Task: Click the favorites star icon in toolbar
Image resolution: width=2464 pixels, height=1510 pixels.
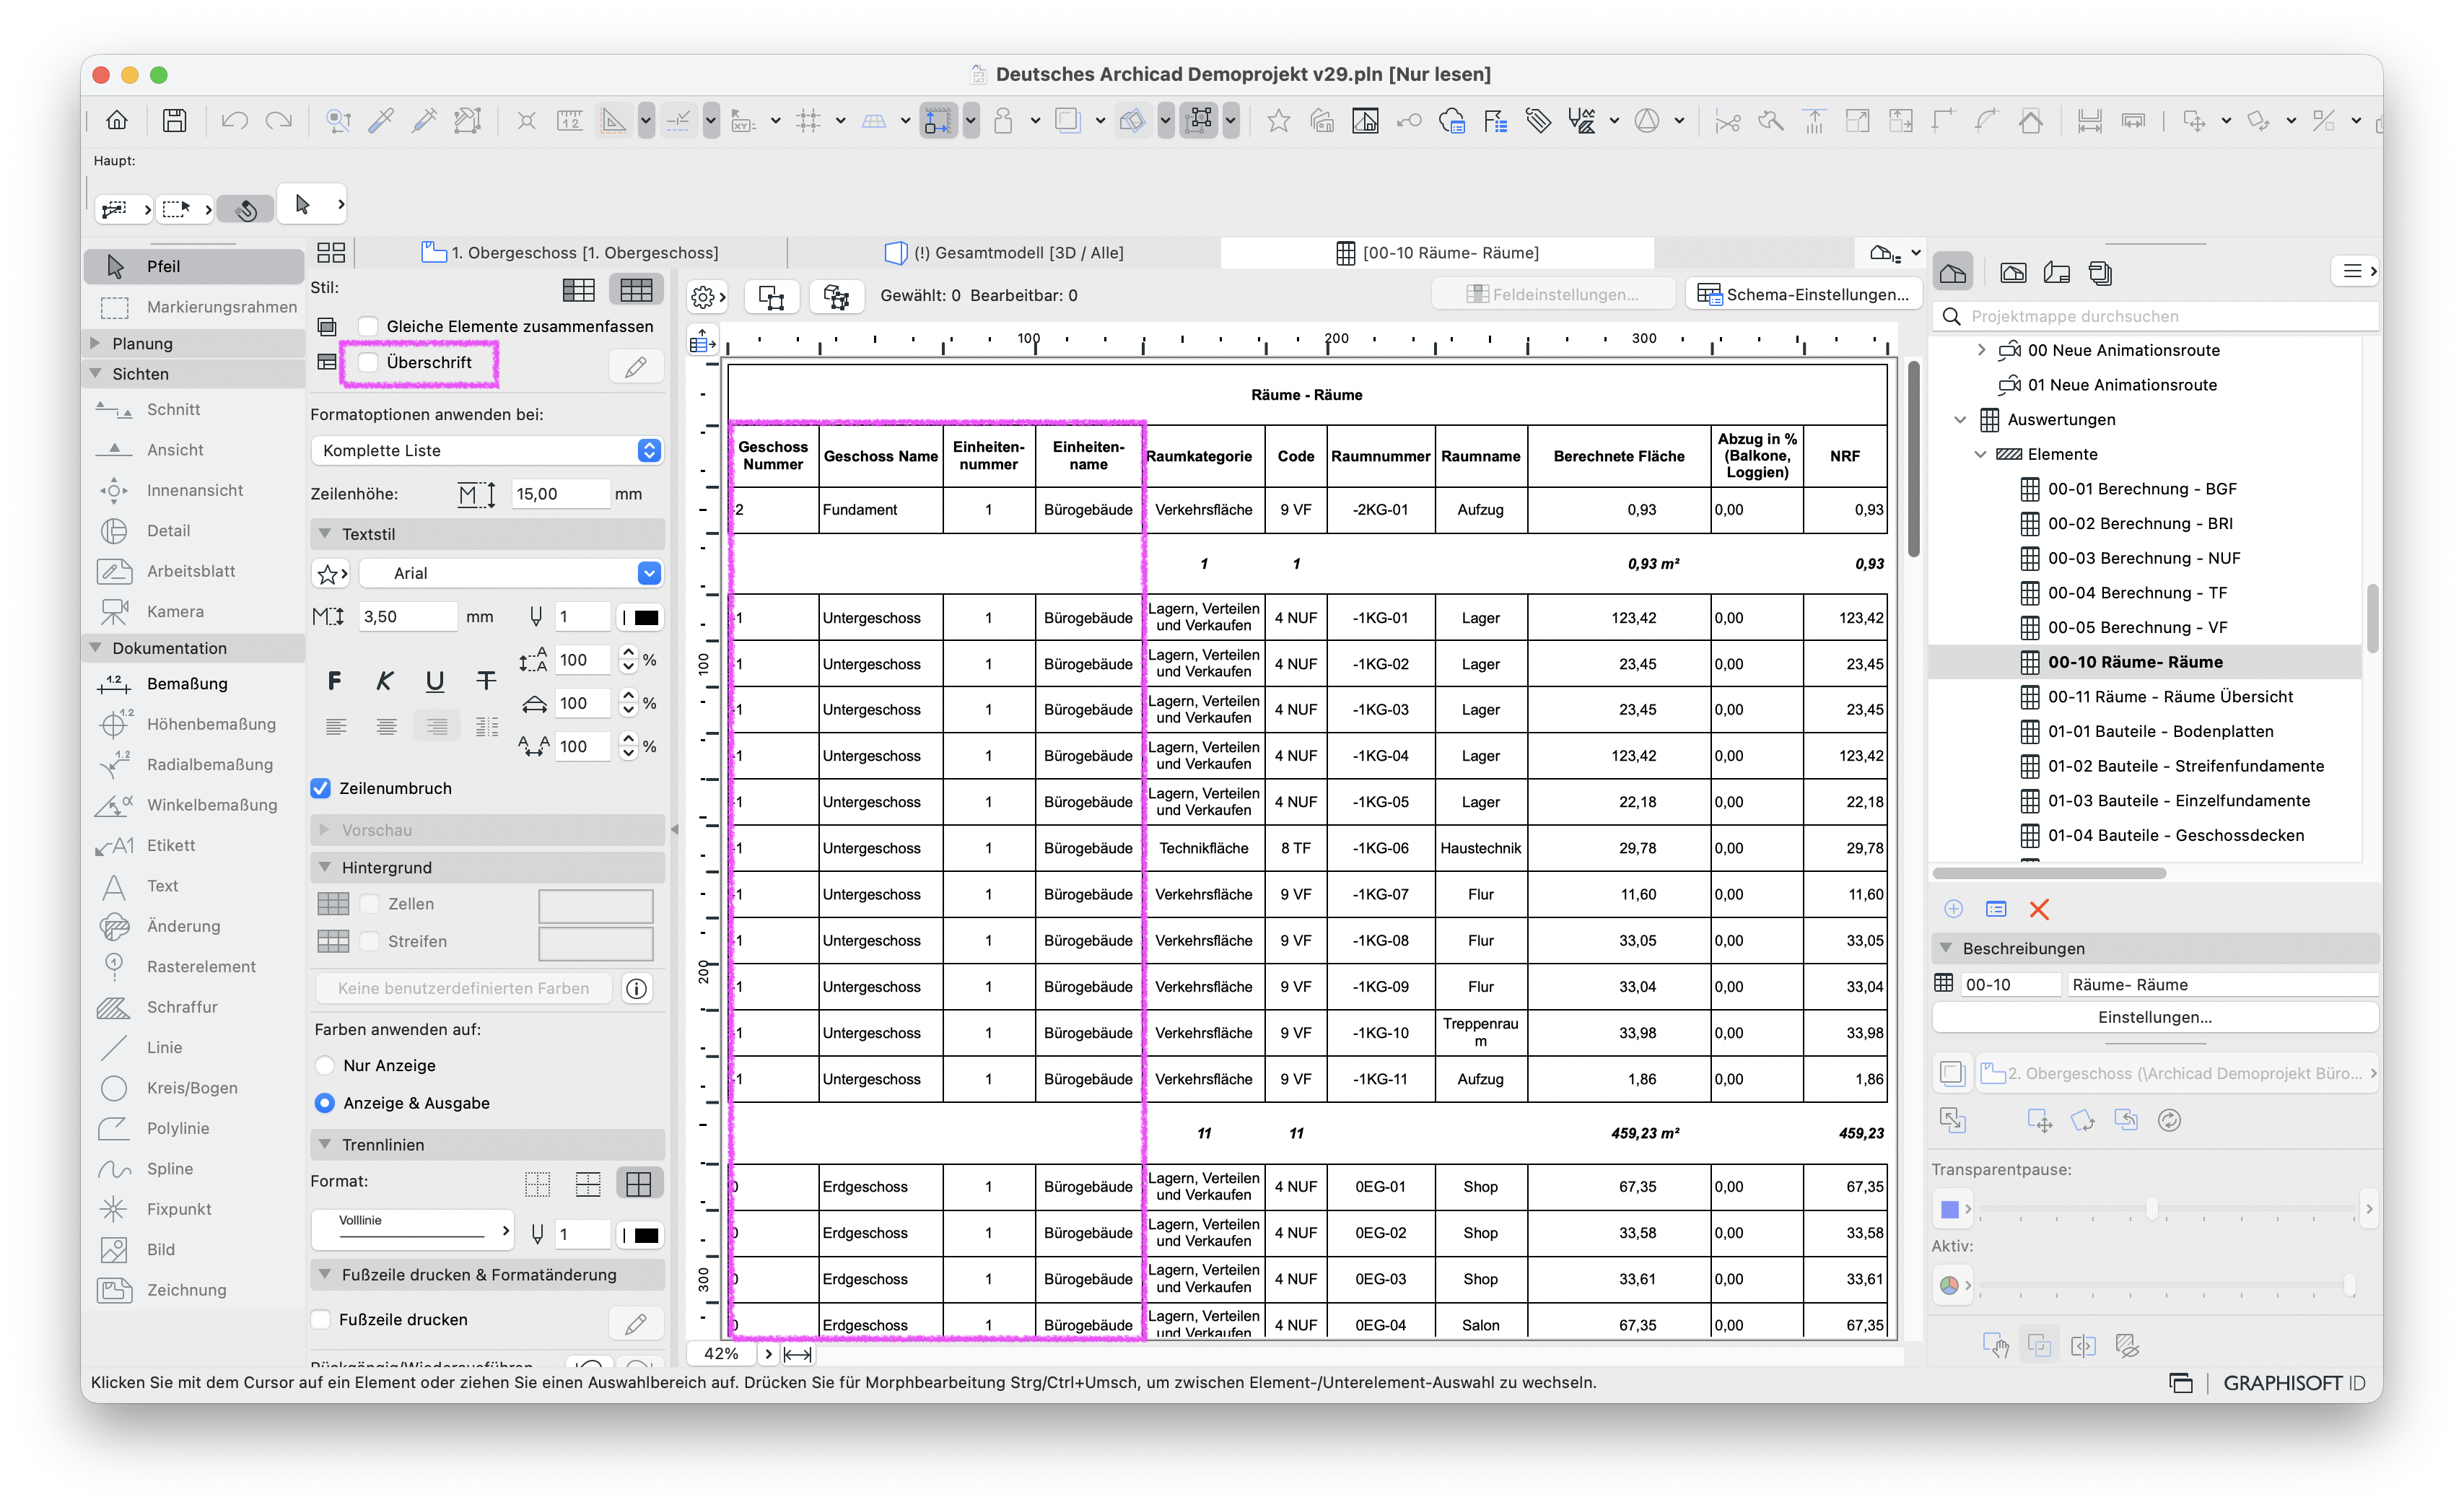Action: [1278, 121]
